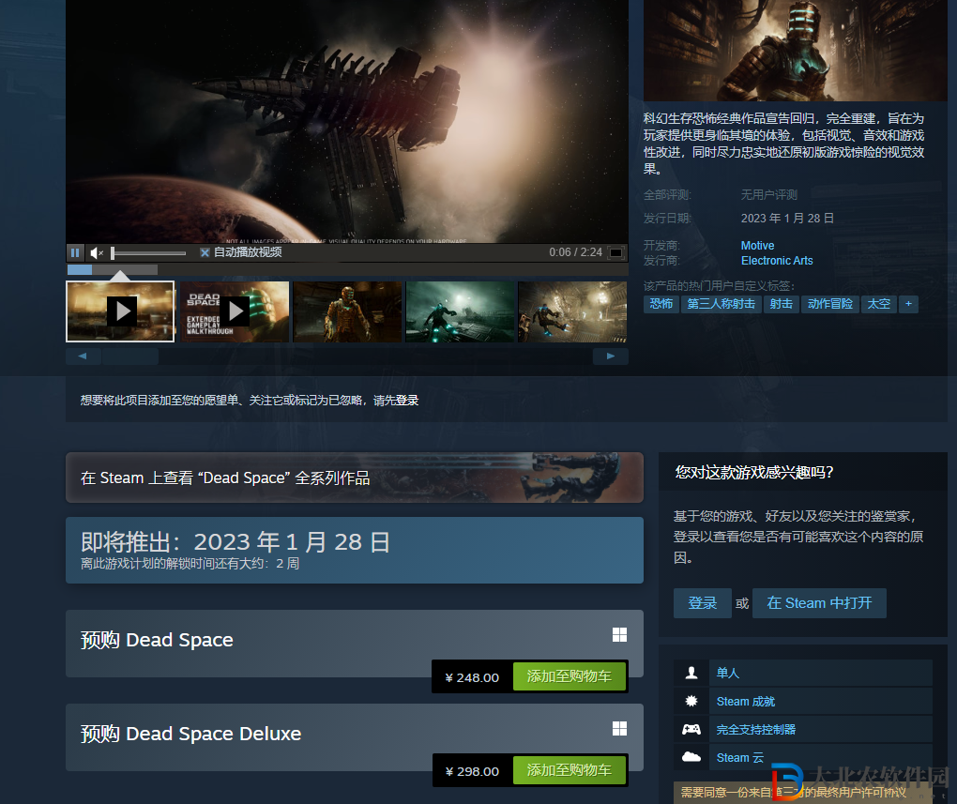Add Dead Space ¥248.00 to cart
This screenshot has width=957, height=804.
(570, 676)
